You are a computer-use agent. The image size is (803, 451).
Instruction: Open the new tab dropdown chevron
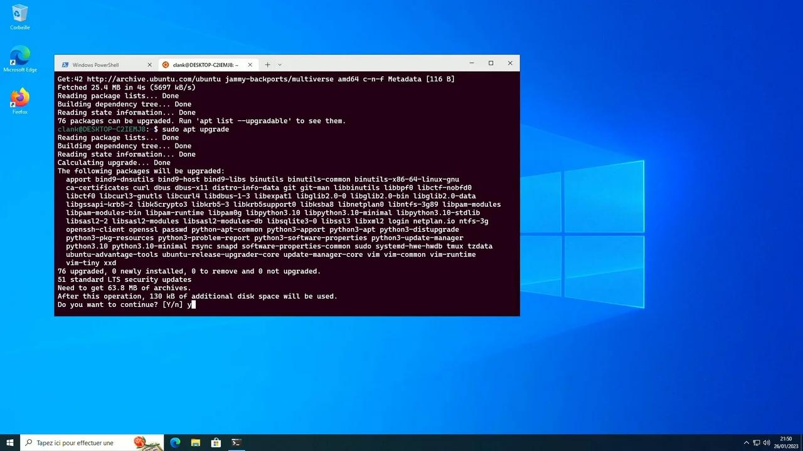pyautogui.click(x=280, y=65)
